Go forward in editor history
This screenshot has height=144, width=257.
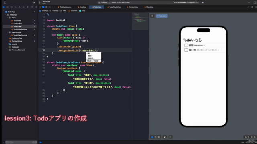pyautogui.click(x=53, y=7)
